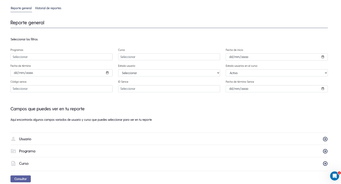Click the Fecha de término date field
The height and width of the screenshot is (184, 341).
[61, 73]
